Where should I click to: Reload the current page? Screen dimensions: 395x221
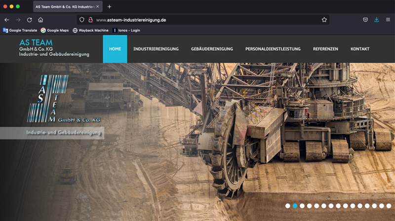tap(30, 20)
